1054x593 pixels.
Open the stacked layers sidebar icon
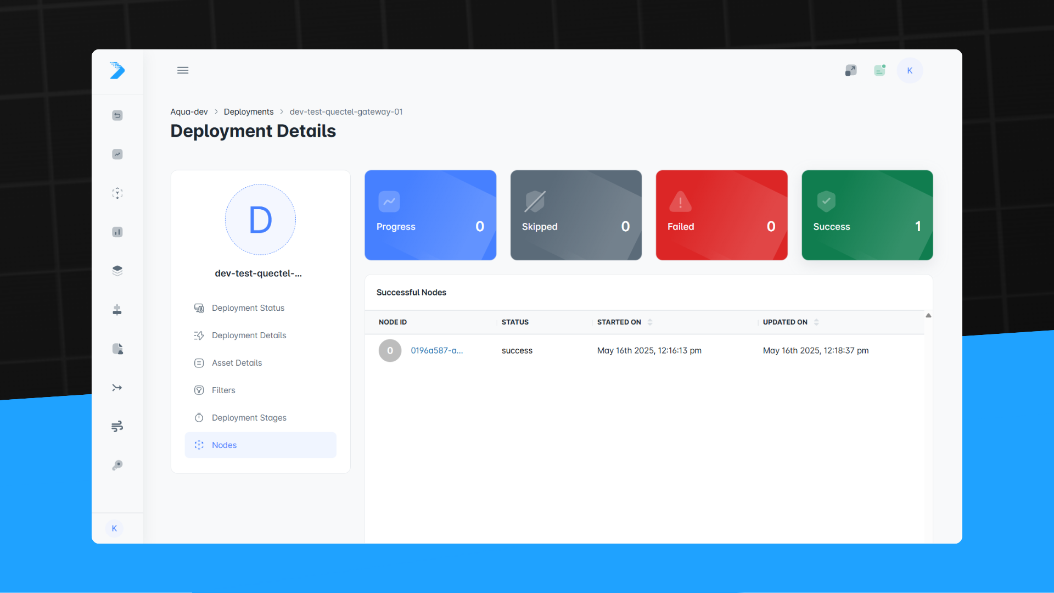(117, 271)
